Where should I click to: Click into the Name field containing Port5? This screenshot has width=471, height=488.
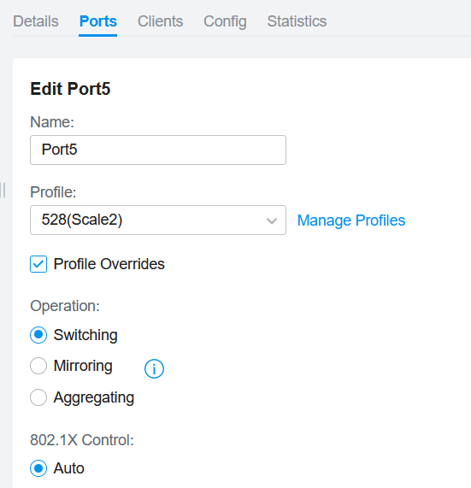click(158, 150)
